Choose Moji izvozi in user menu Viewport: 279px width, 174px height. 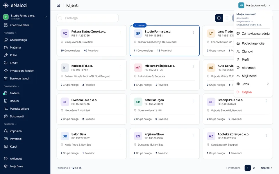(x=253, y=76)
